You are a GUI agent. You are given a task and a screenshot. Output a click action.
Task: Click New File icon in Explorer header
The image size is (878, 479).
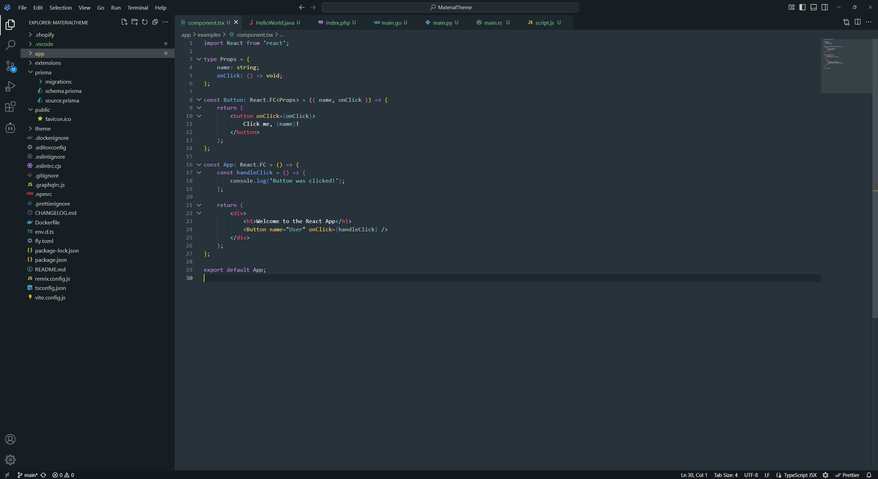pos(124,22)
